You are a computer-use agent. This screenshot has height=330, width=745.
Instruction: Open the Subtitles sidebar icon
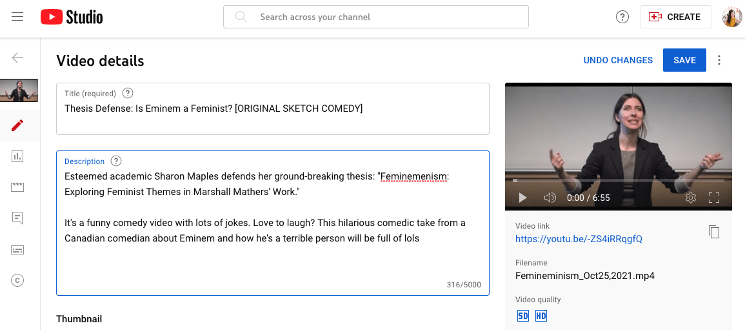tap(17, 250)
